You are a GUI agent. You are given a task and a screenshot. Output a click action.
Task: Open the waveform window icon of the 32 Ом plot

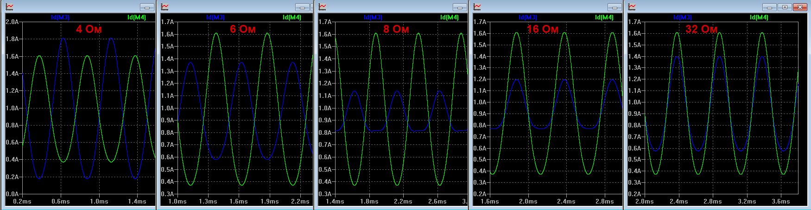click(x=632, y=7)
